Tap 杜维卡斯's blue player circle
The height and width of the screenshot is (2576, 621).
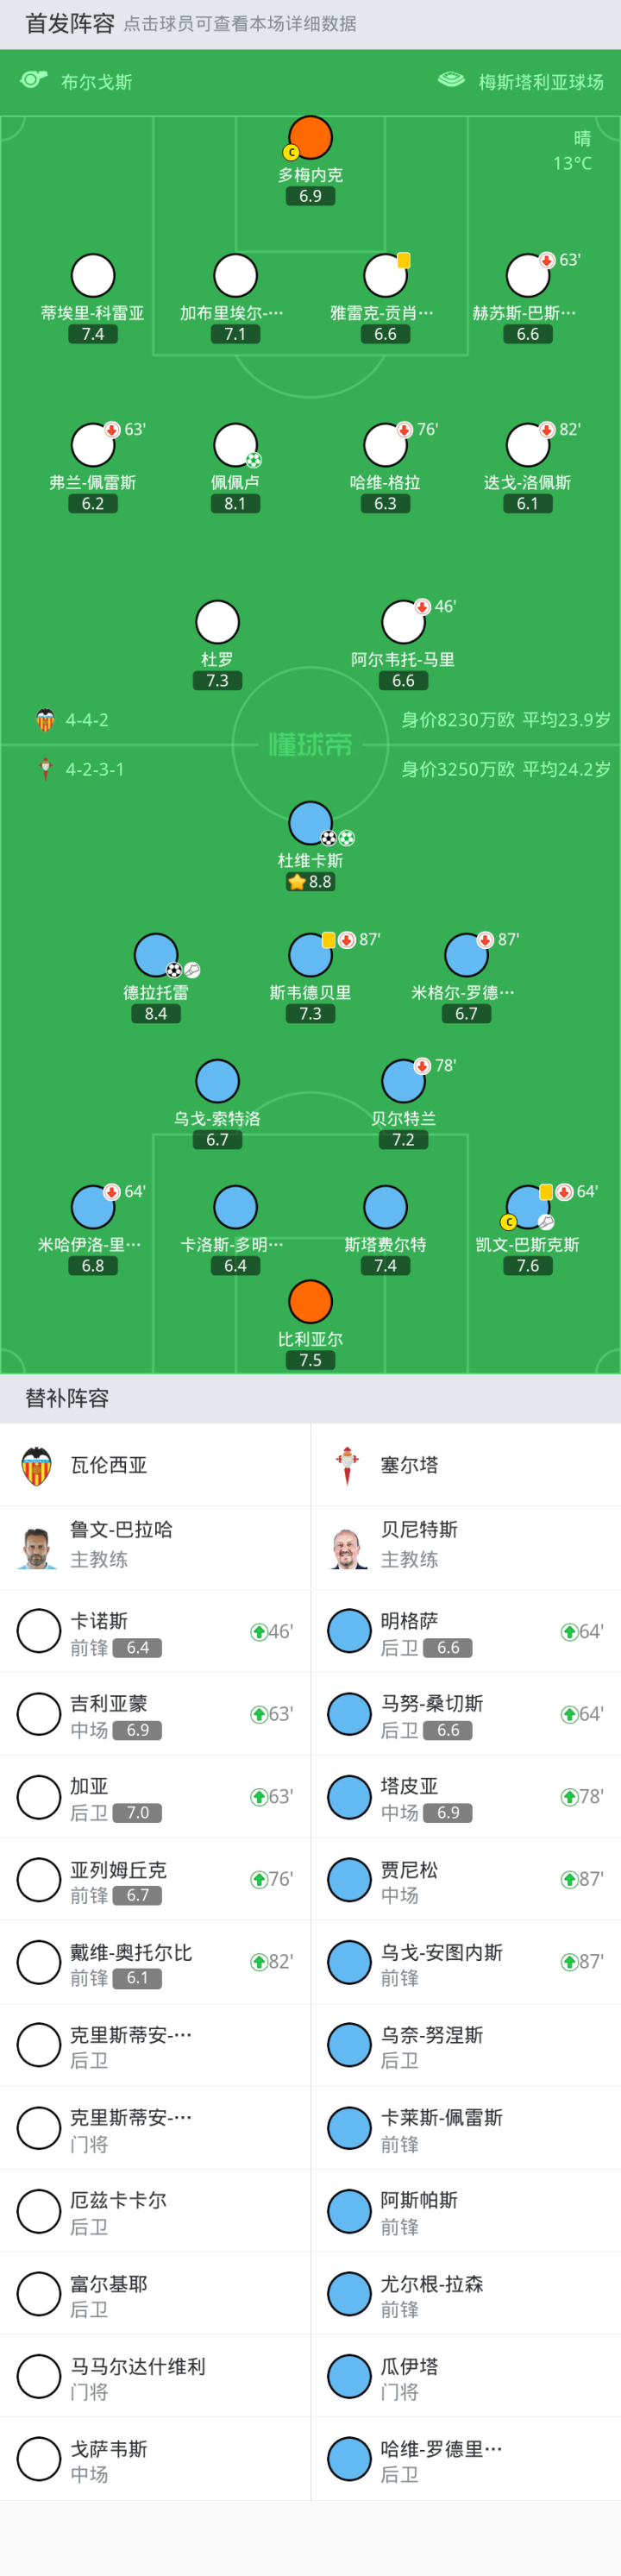310,823
